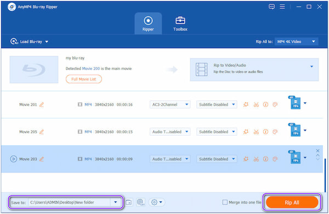The image size is (329, 214).
Task: Remove Movie 203 with its X icon
Action: pos(317,151)
